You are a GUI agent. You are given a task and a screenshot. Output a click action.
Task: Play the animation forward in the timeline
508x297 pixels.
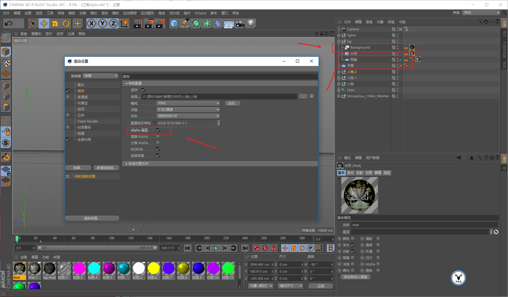tap(216, 248)
